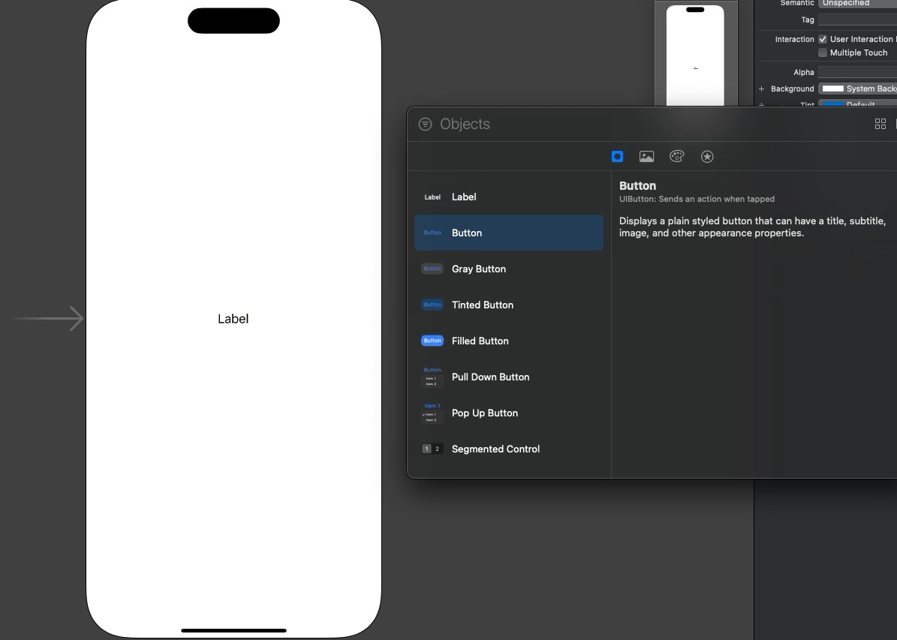
Task: Open the Background System Background color dropdown
Action: [x=857, y=89]
